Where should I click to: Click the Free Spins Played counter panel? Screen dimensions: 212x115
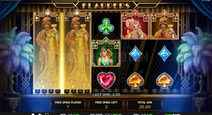68,105
